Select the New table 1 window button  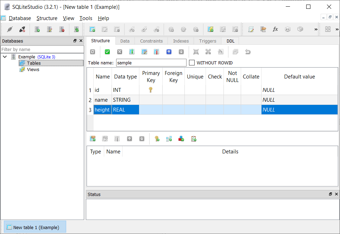34,227
